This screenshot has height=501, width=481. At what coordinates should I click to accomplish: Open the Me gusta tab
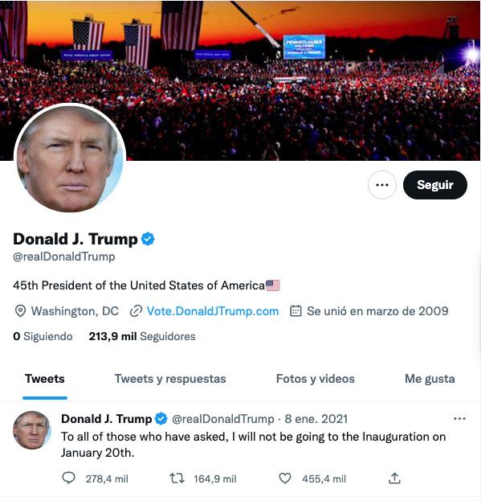pos(430,379)
